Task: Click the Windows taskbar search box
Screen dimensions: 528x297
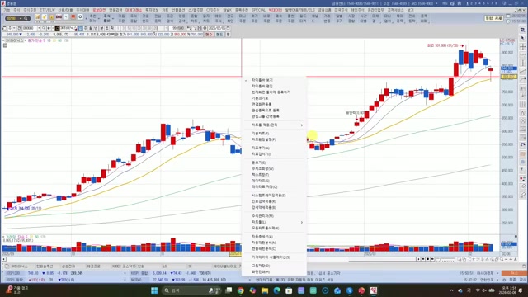Action: tap(191, 290)
